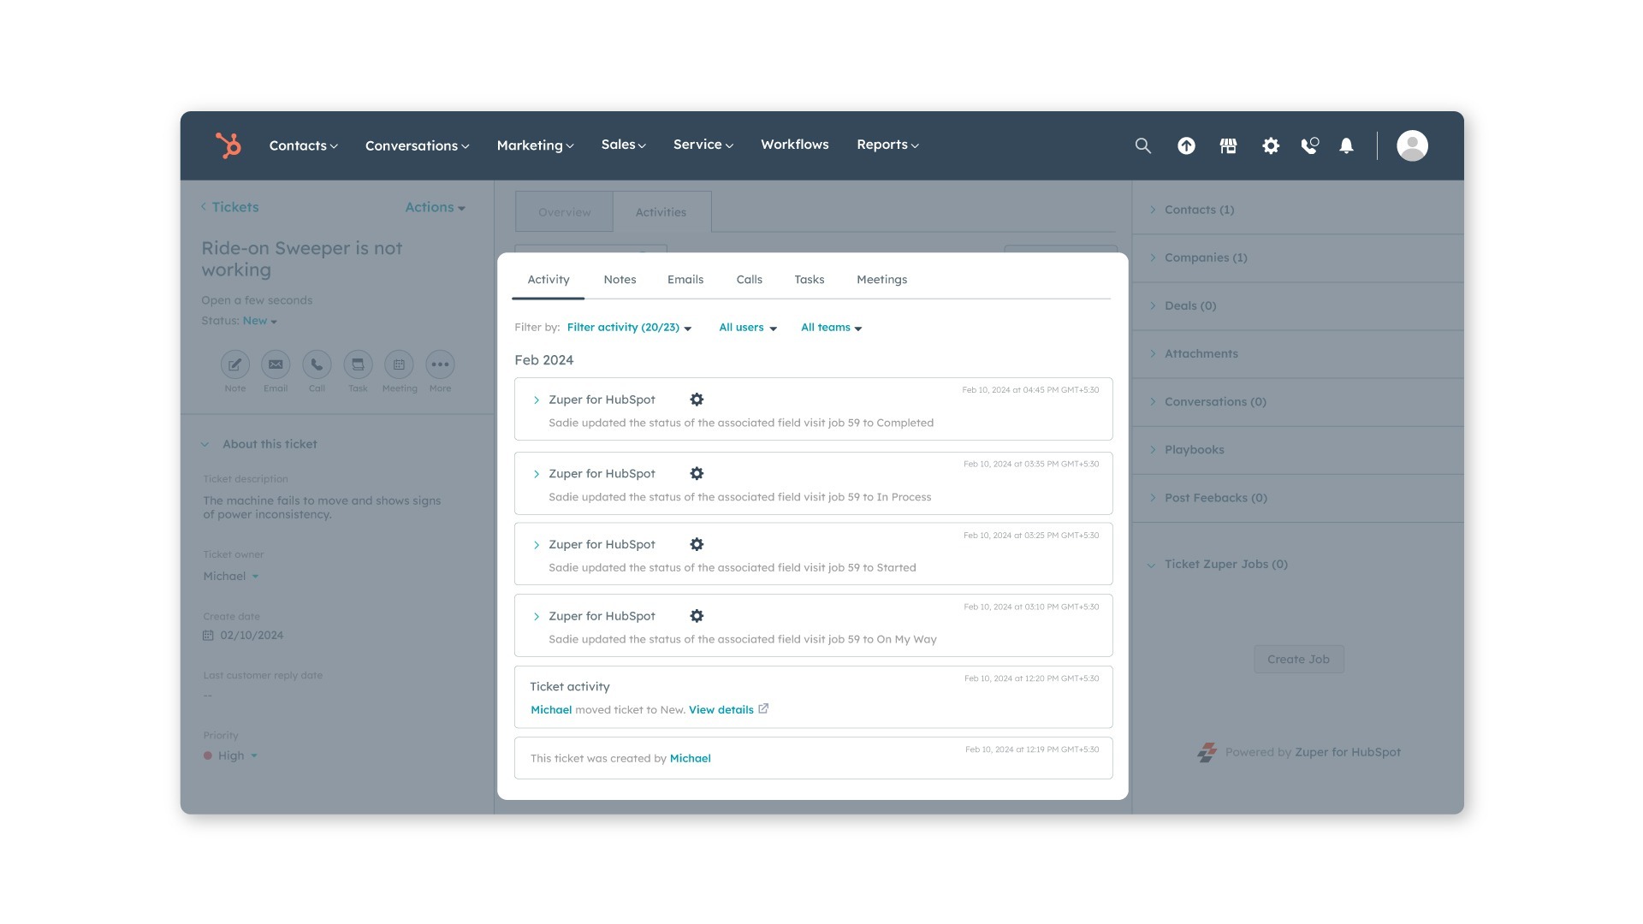The width and height of the screenshot is (1643, 924).
Task: Click the Create Job button
Action: pos(1298,659)
